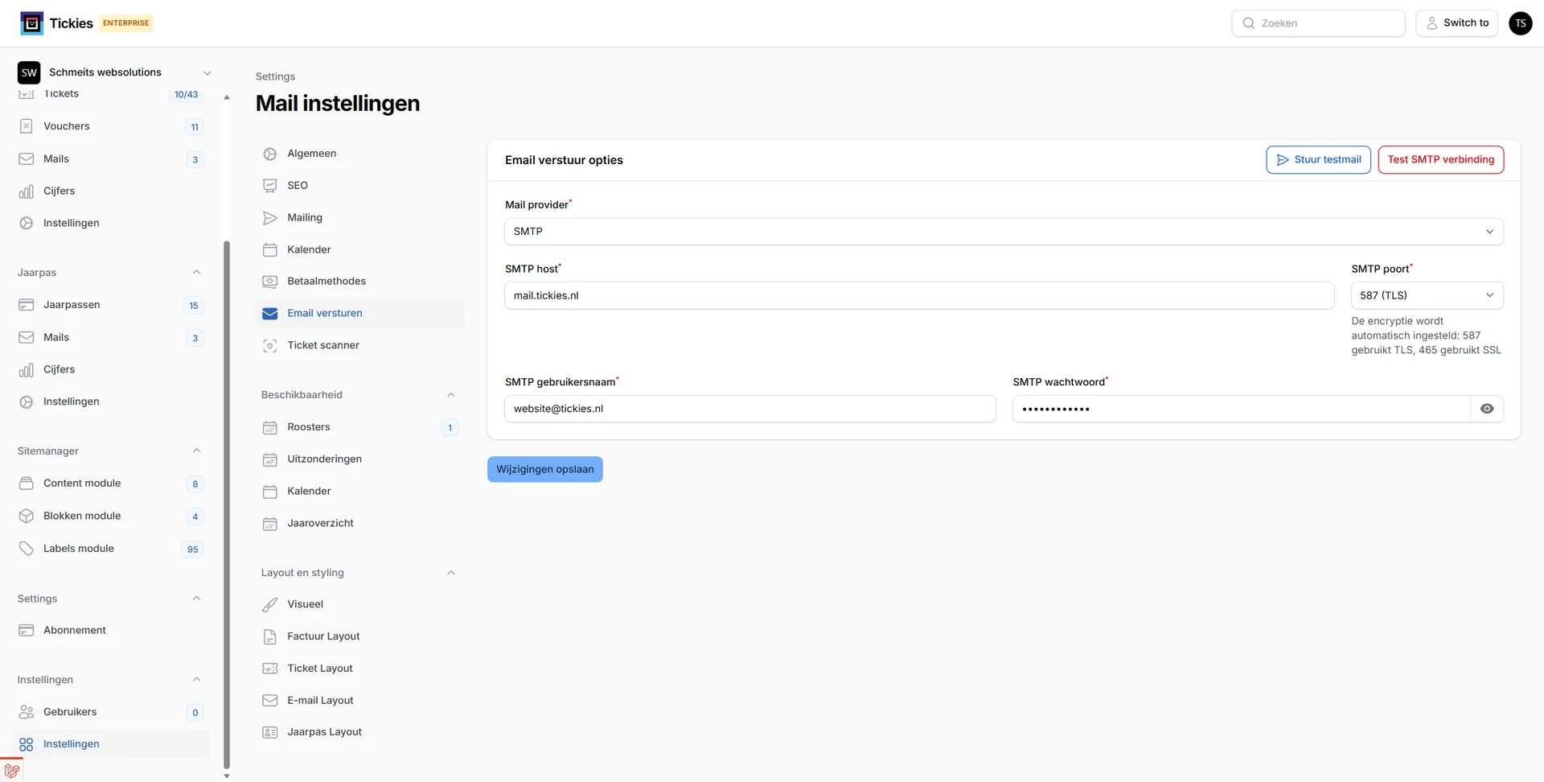Open the Algemeen settings page
The image size is (1544, 782).
click(x=311, y=153)
